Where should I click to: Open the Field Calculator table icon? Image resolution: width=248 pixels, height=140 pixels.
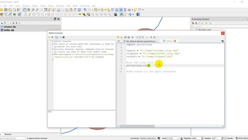117,10
